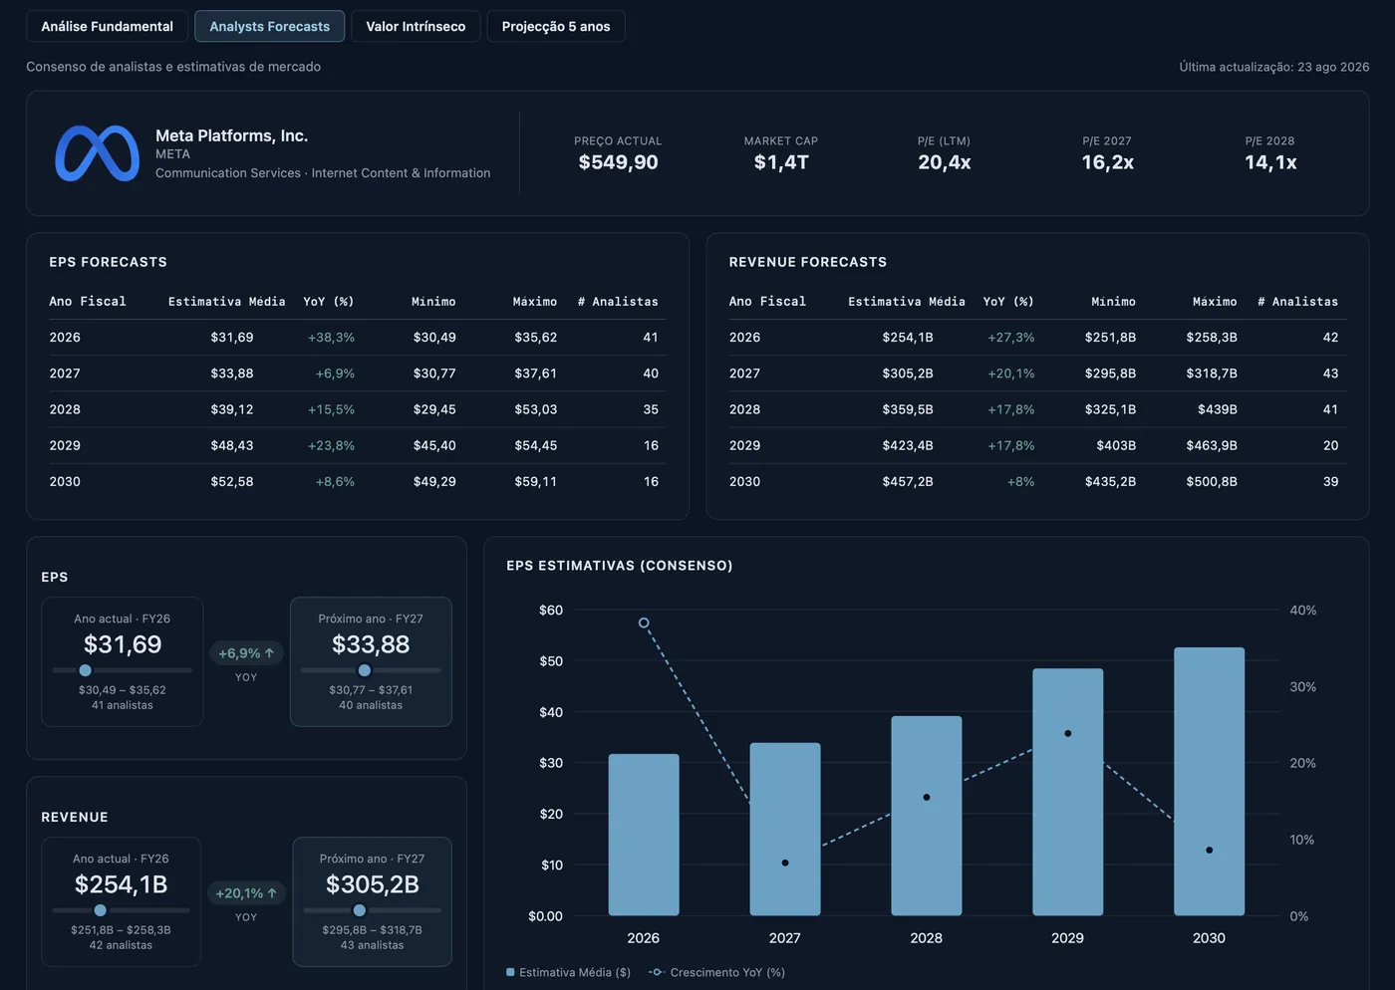Click the $500,8B maximum revenue cell
The width and height of the screenshot is (1395, 990).
pos(1212,481)
